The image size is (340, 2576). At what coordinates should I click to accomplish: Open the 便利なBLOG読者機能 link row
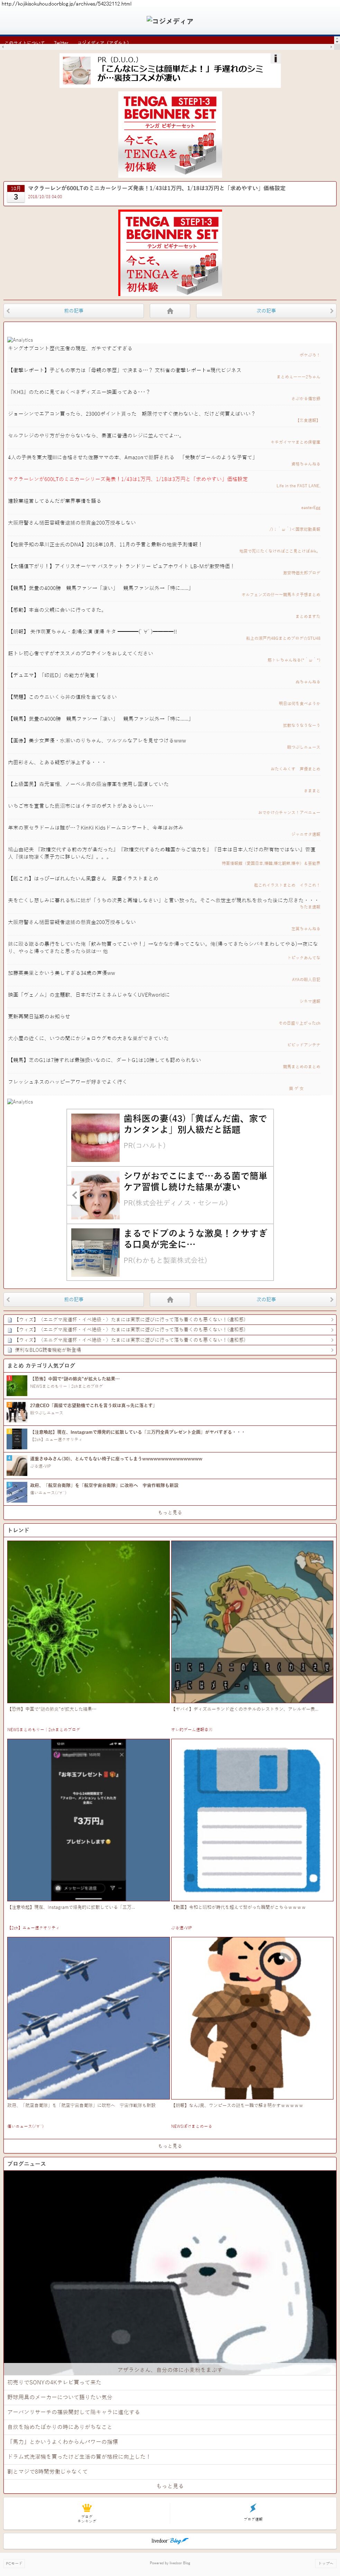170,1350
